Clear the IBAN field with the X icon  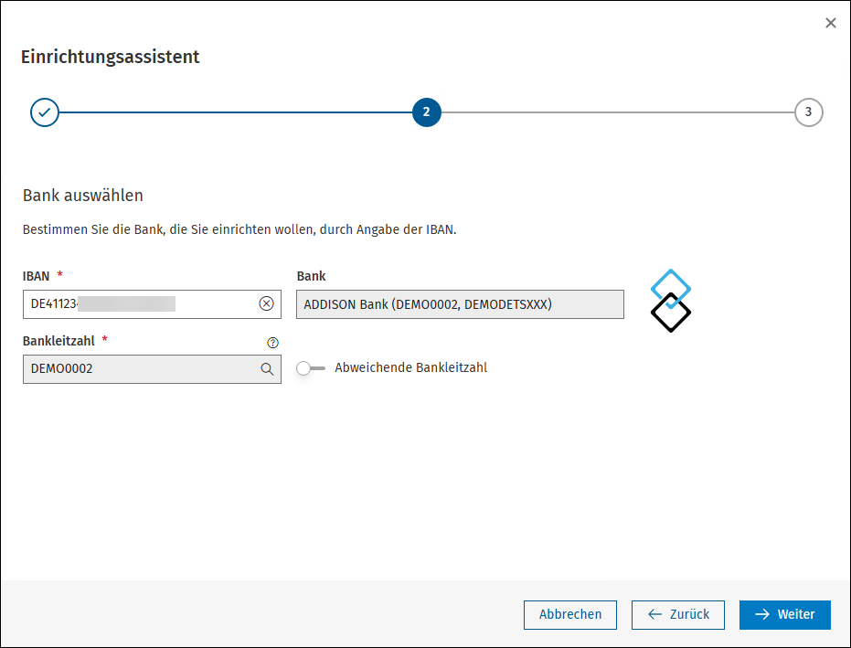pyautogui.click(x=266, y=304)
